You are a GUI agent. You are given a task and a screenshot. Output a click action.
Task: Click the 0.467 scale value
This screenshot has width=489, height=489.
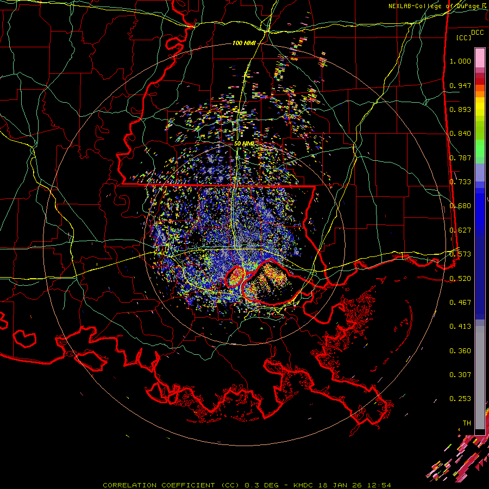click(x=460, y=302)
